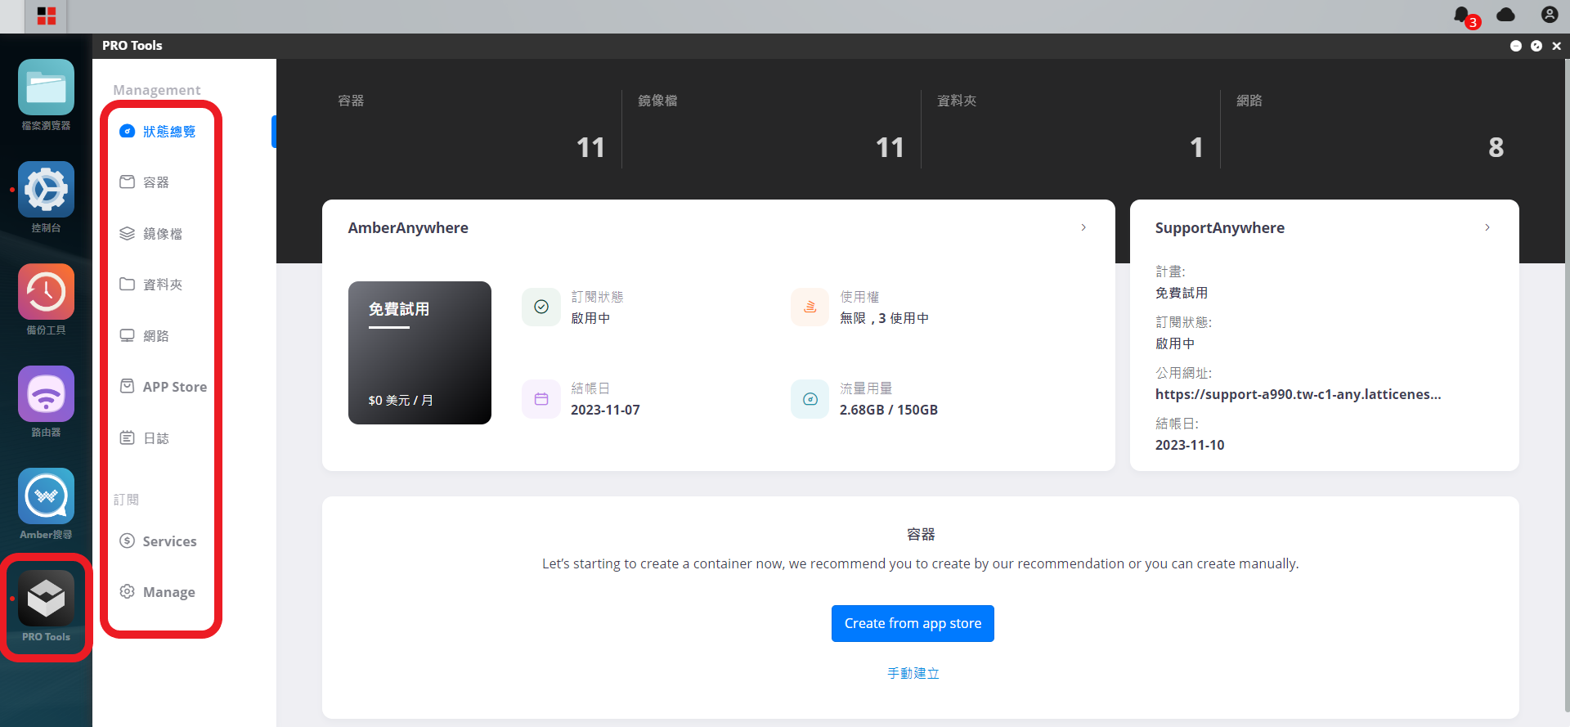Image resolution: width=1570 pixels, height=727 pixels.
Task: Click the 日誌 calendar-list icon
Action: (x=127, y=438)
